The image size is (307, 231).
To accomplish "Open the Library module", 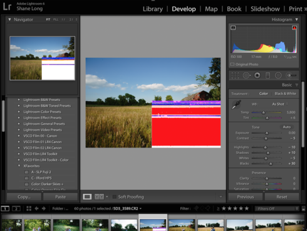I will point(153,9).
